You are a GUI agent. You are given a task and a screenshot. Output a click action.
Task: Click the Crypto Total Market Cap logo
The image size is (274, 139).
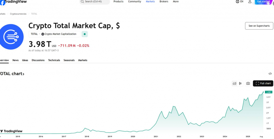point(12,36)
